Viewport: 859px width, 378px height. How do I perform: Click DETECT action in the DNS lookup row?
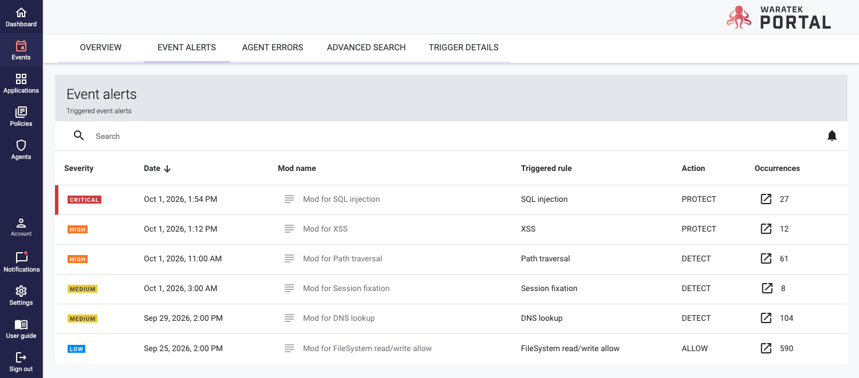696,318
